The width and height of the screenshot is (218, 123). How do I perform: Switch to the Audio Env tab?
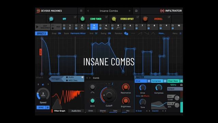pos(76,111)
